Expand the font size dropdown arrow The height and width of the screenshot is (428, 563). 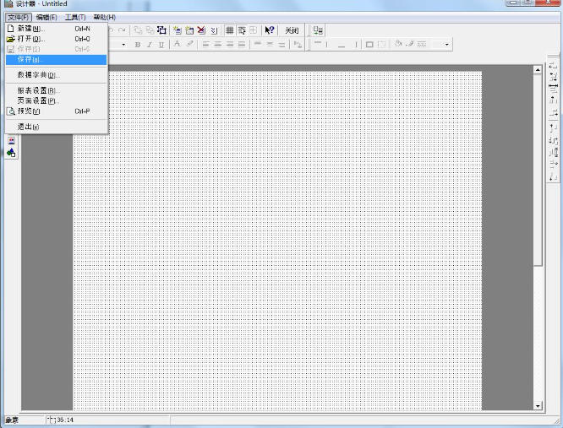click(x=123, y=45)
